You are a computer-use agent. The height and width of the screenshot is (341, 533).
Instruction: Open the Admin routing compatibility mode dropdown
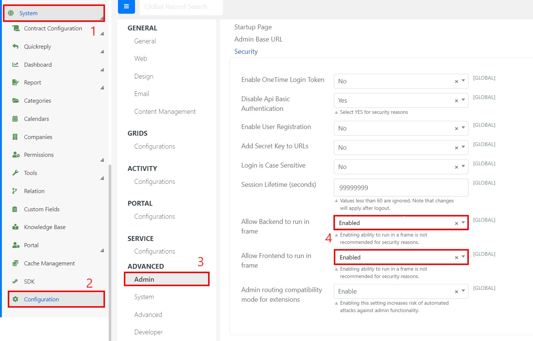point(463,291)
